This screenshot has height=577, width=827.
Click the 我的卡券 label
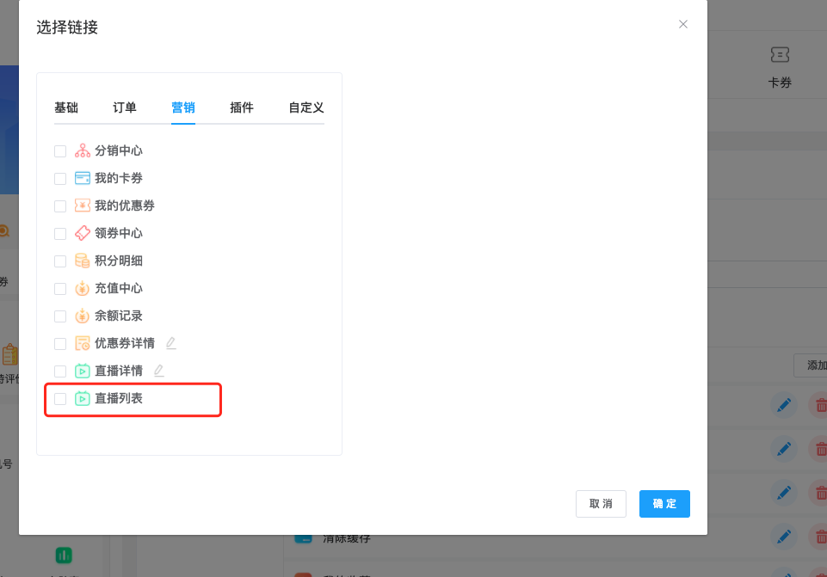click(x=119, y=178)
